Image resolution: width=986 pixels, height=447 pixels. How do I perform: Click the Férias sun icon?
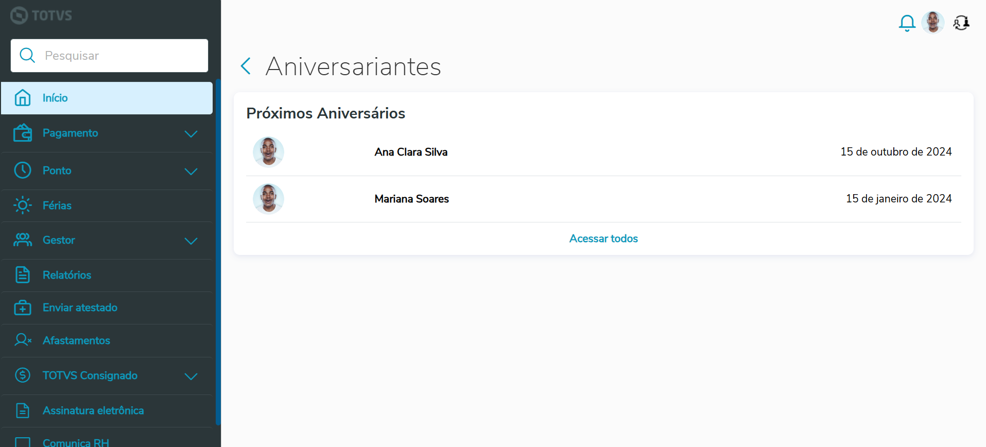coord(23,205)
